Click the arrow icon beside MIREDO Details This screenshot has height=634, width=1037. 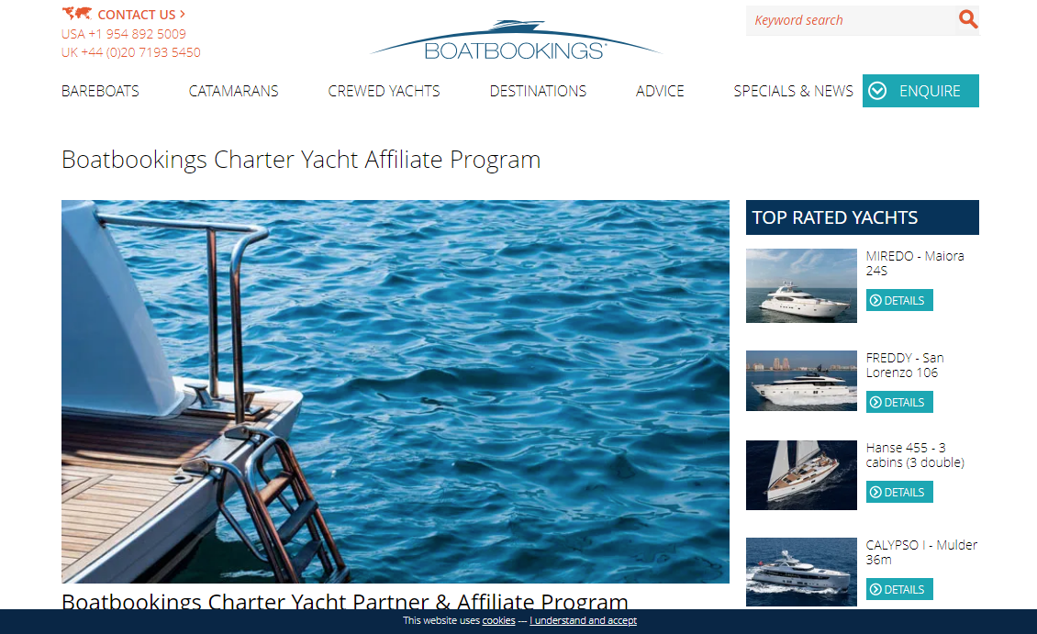(x=875, y=301)
